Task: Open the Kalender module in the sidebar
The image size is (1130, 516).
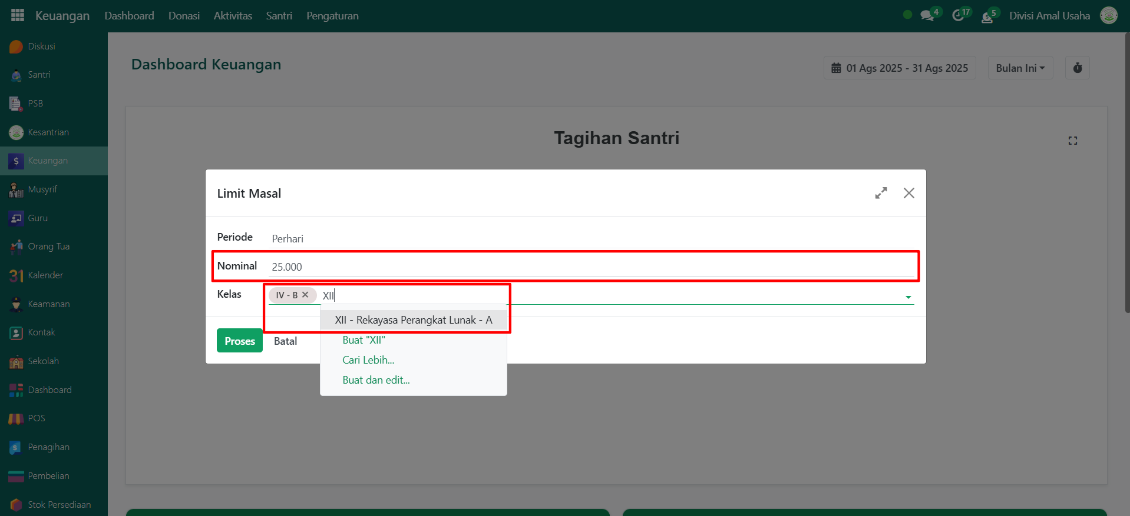Action: pos(45,275)
